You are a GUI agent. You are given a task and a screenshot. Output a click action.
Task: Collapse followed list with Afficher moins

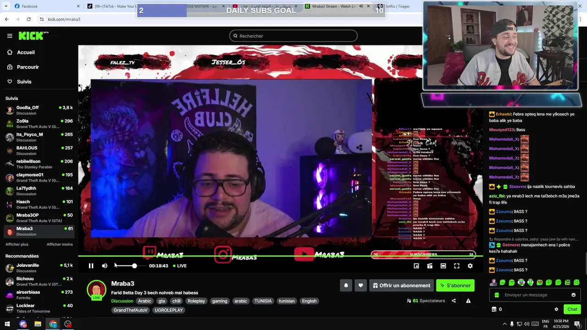click(x=60, y=244)
